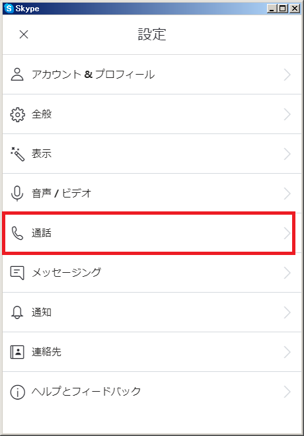This screenshot has height=436, width=304.
Task: Open the 音声 / ビデオ settings label
Action: [61, 194]
